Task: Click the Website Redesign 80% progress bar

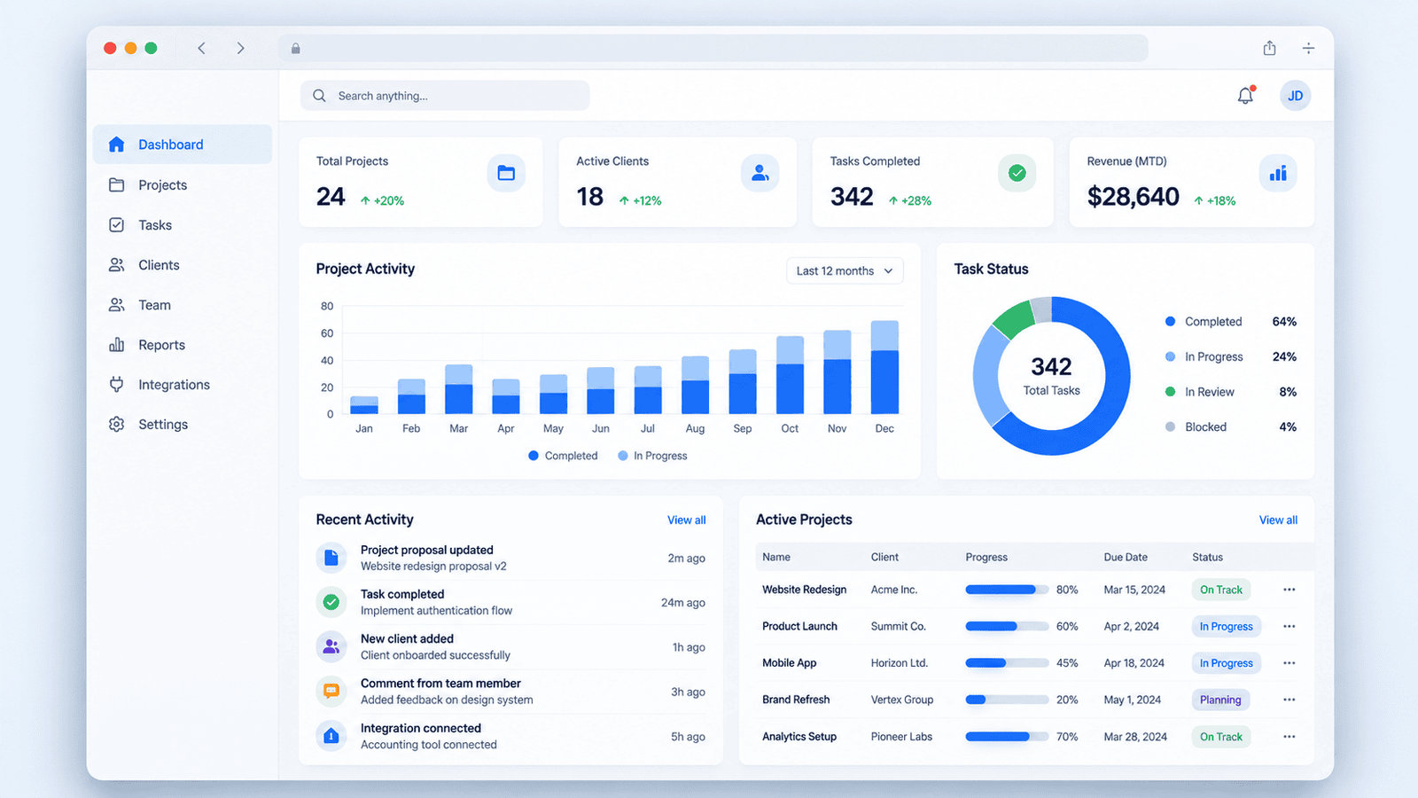Action: [x=1007, y=590]
